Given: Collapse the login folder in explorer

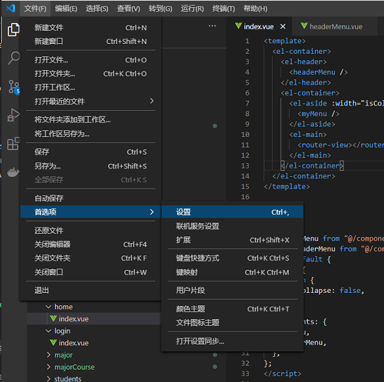Looking at the screenshot, I should (48, 331).
